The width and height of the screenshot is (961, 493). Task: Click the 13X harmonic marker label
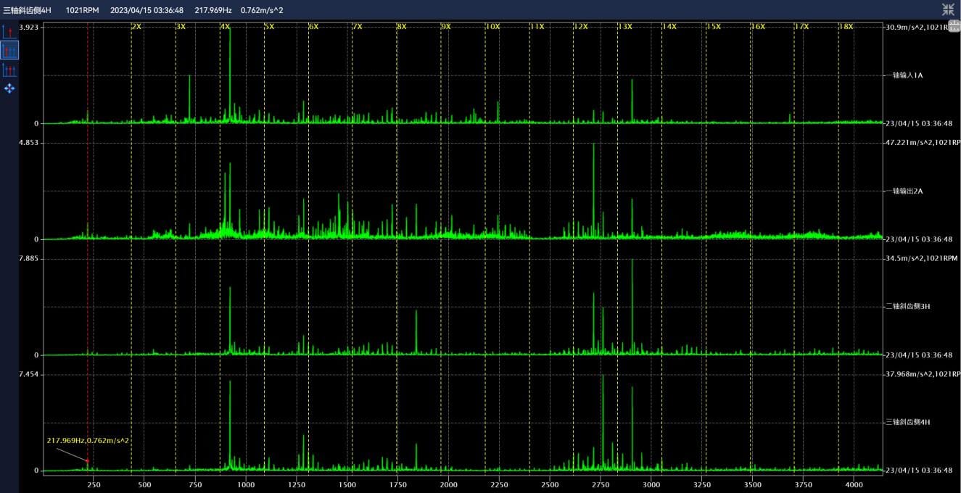[624, 27]
